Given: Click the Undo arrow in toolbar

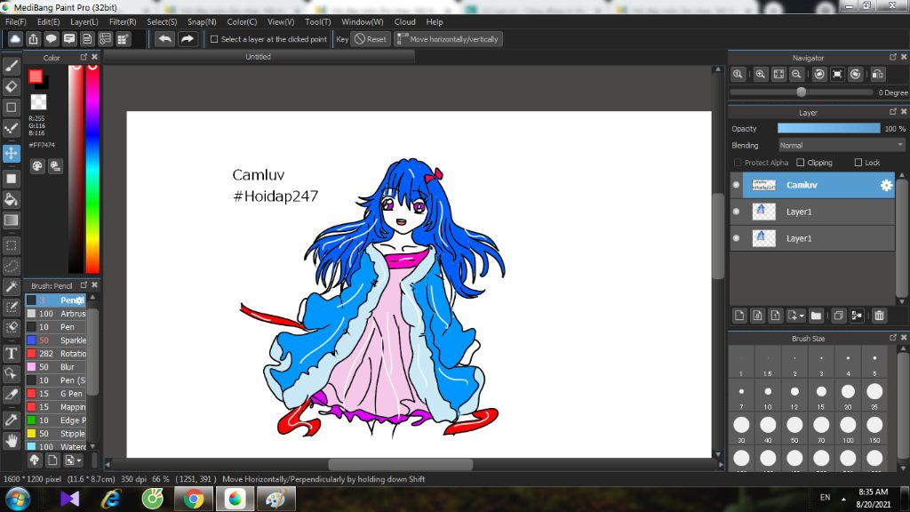Looking at the screenshot, I should pyautogui.click(x=164, y=39).
